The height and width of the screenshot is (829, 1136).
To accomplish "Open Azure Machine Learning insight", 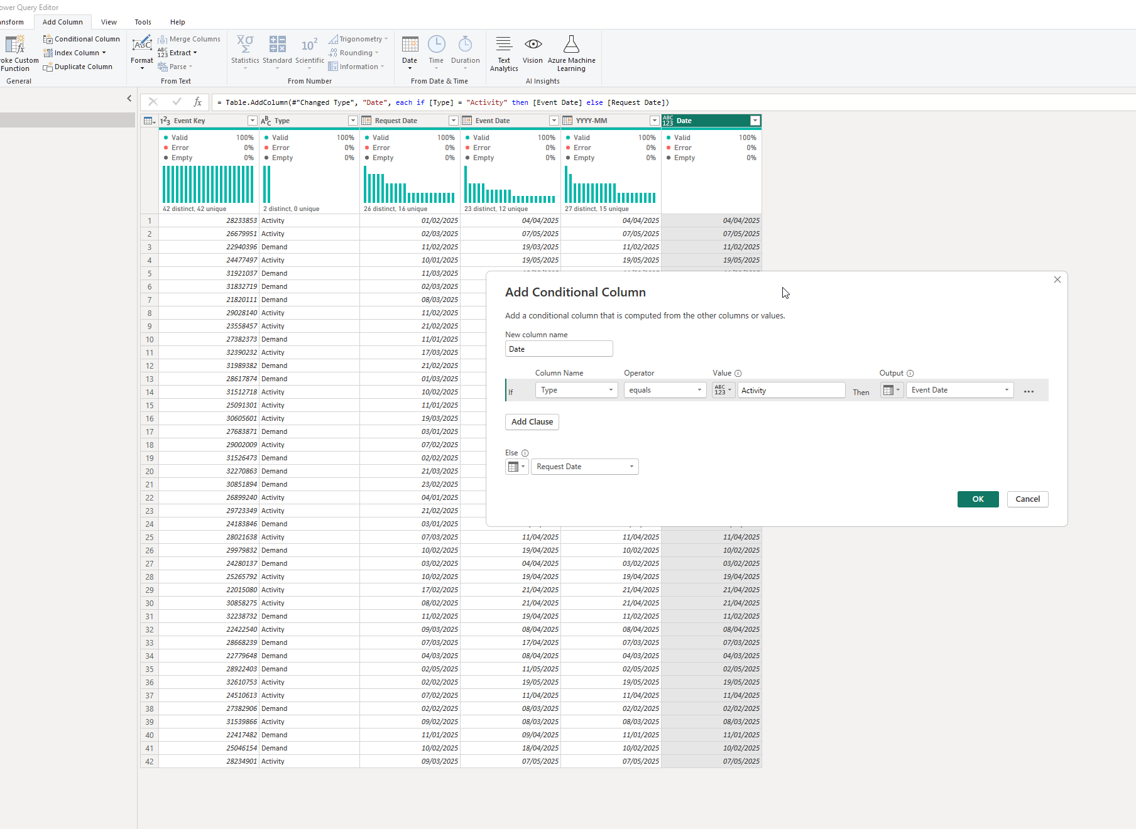I will pos(571,53).
